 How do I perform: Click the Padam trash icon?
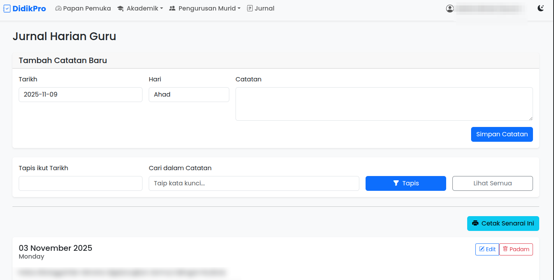coord(505,249)
